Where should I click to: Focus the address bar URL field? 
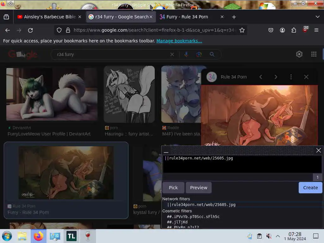(154, 30)
